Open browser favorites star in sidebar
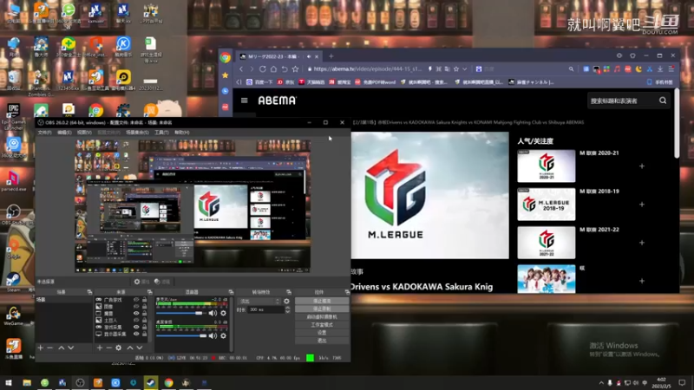This screenshot has height=390, width=694. (x=226, y=75)
